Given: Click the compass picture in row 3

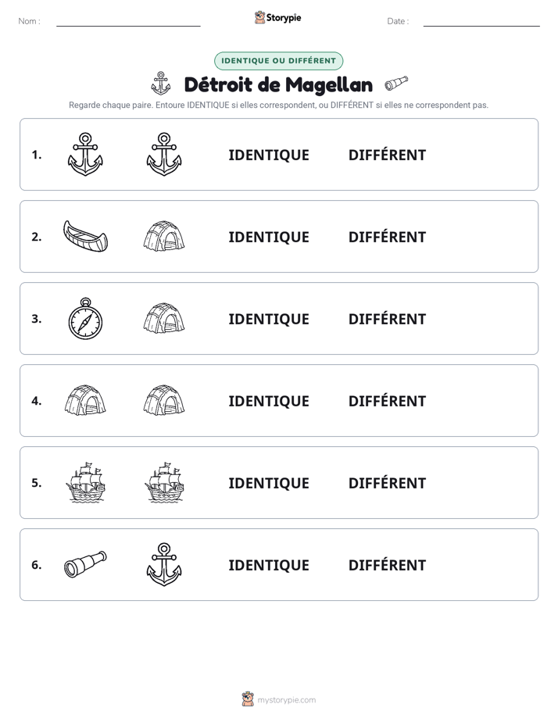Looking at the screenshot, I should (85, 319).
